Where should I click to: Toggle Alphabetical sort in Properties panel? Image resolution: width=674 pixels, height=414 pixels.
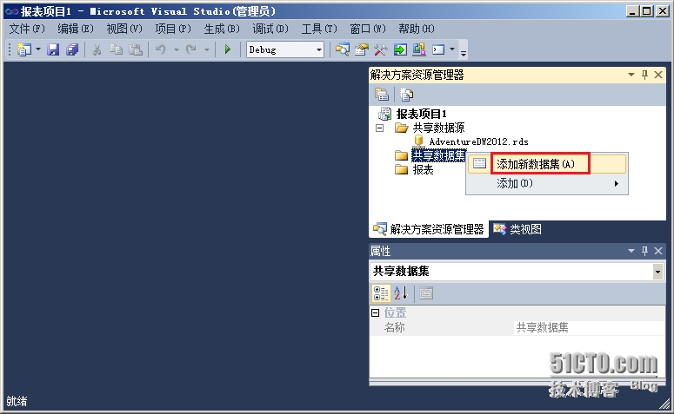[401, 293]
